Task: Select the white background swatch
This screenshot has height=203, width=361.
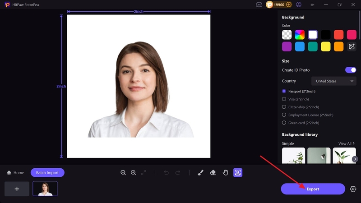Action: [313, 35]
